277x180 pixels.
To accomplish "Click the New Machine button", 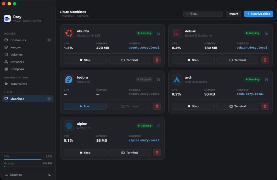I will (x=258, y=14).
